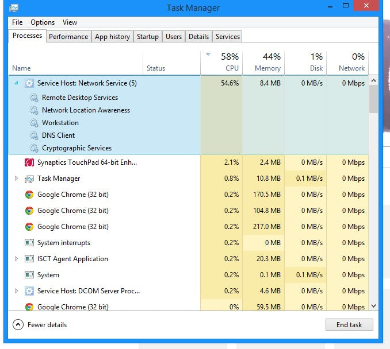
Task: Select the Cryptographic Services entry
Action: 77,148
